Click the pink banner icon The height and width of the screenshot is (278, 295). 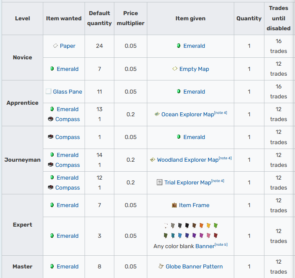pyautogui.click(x=208, y=236)
